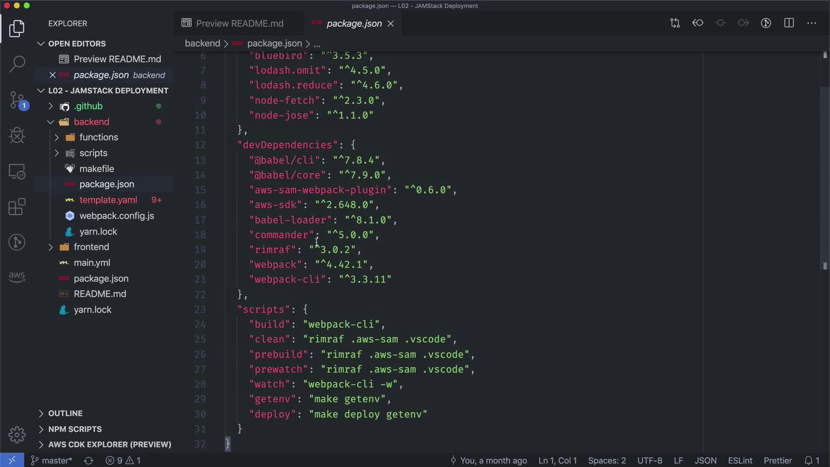Toggle Prettier formatter in status bar
Screen dimensions: 830x467
click(x=777, y=461)
